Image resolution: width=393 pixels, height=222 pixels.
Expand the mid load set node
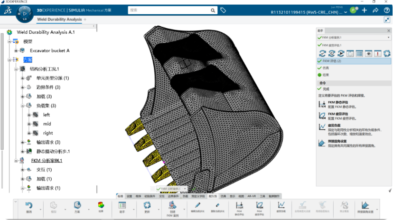[x=29, y=124]
